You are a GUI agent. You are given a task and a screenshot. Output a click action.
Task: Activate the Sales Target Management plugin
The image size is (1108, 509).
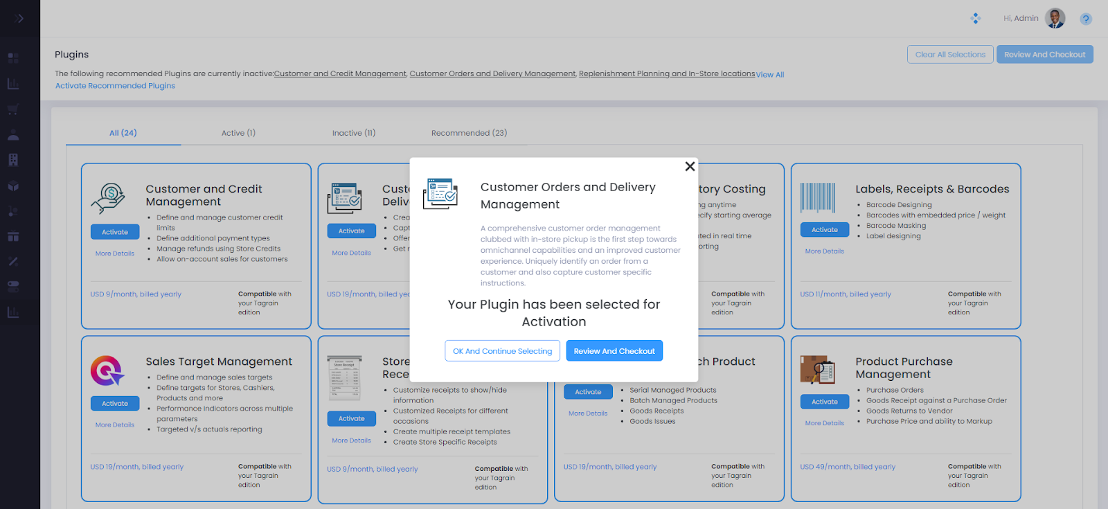[x=115, y=403]
